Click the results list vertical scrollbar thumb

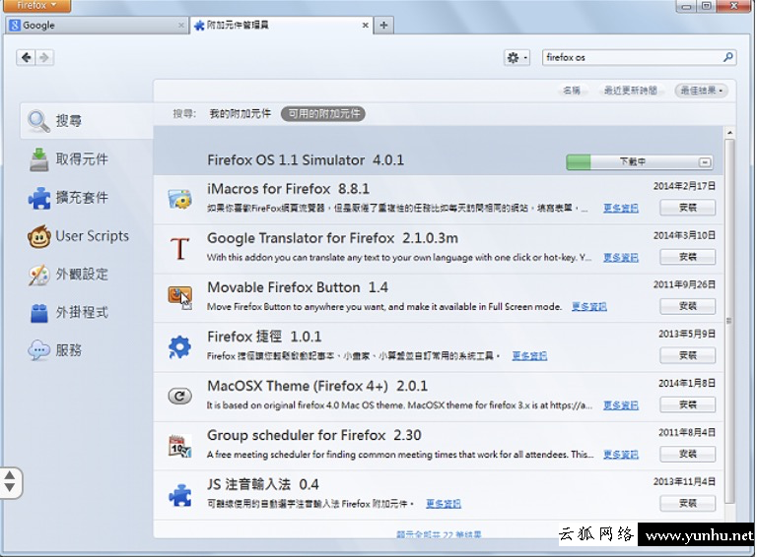[x=730, y=321]
